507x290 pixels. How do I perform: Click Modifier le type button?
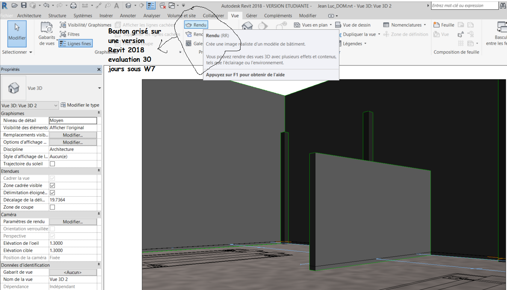tap(80, 105)
